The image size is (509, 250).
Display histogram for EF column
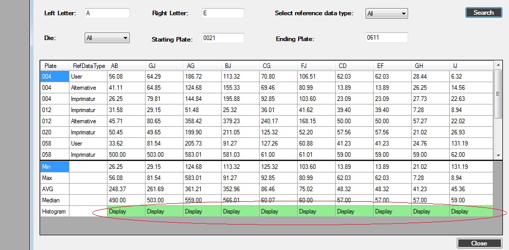tap(392, 211)
